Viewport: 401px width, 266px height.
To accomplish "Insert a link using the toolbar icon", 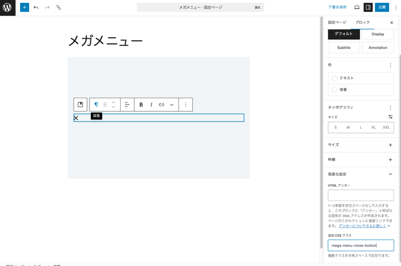I will (x=162, y=104).
